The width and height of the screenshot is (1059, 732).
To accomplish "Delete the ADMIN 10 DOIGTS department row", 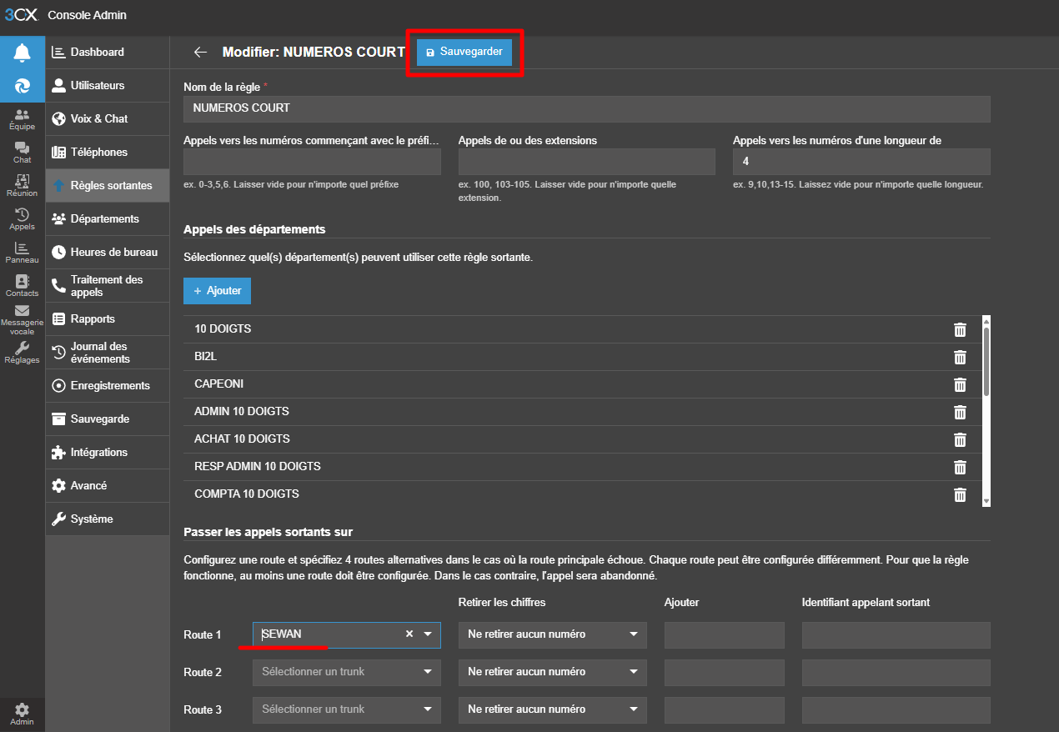I will [x=960, y=412].
